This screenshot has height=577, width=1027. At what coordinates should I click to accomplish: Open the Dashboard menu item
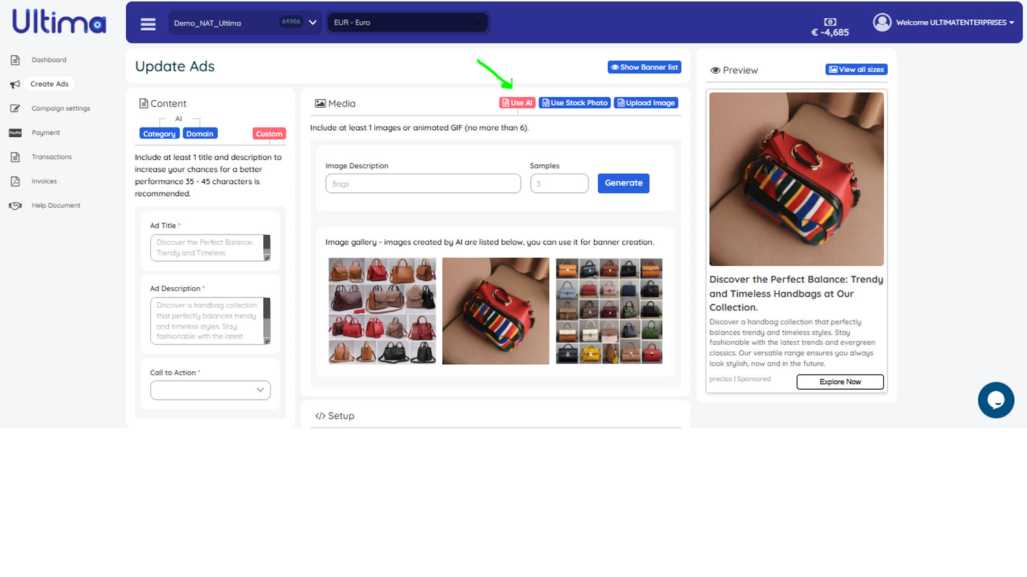(49, 60)
